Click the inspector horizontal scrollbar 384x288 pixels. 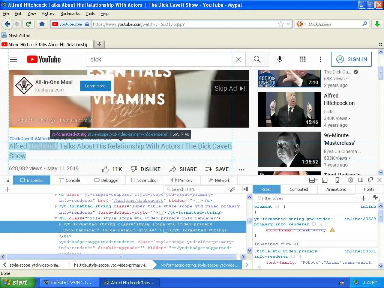coord(121,256)
